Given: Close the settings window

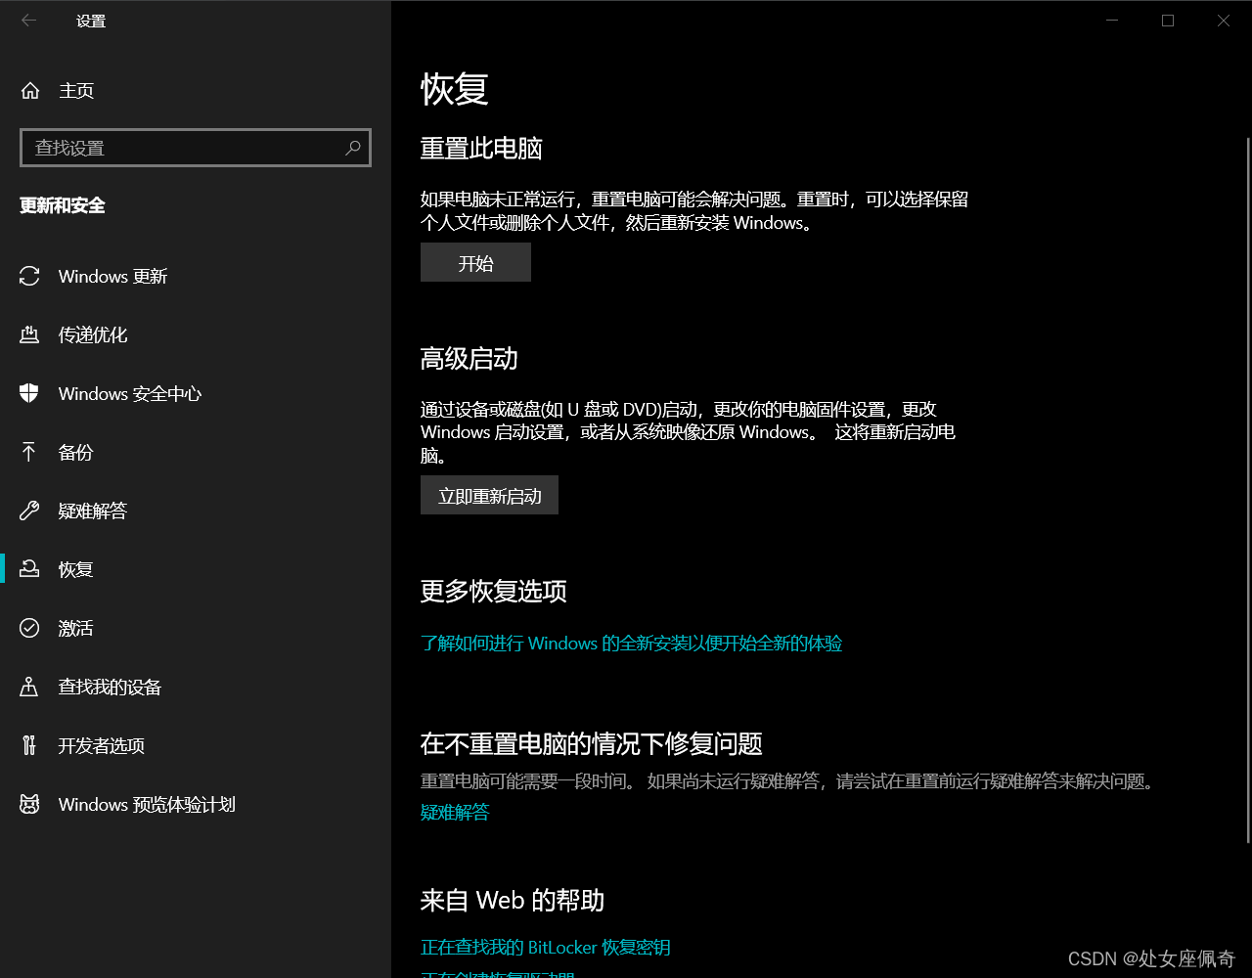Looking at the screenshot, I should [x=1224, y=21].
